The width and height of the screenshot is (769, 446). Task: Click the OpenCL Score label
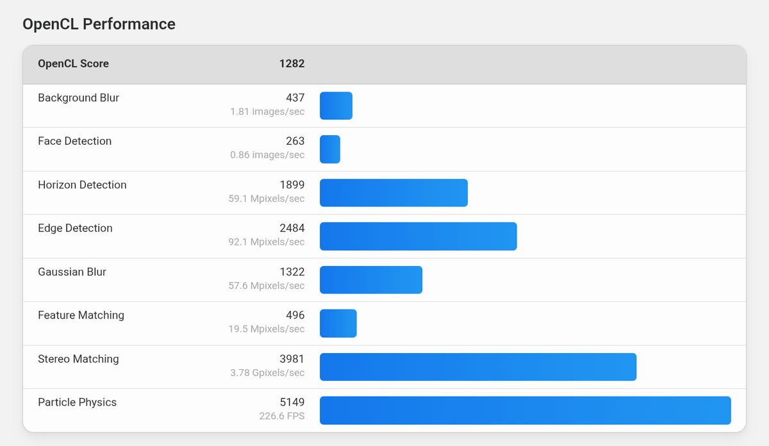tap(73, 63)
